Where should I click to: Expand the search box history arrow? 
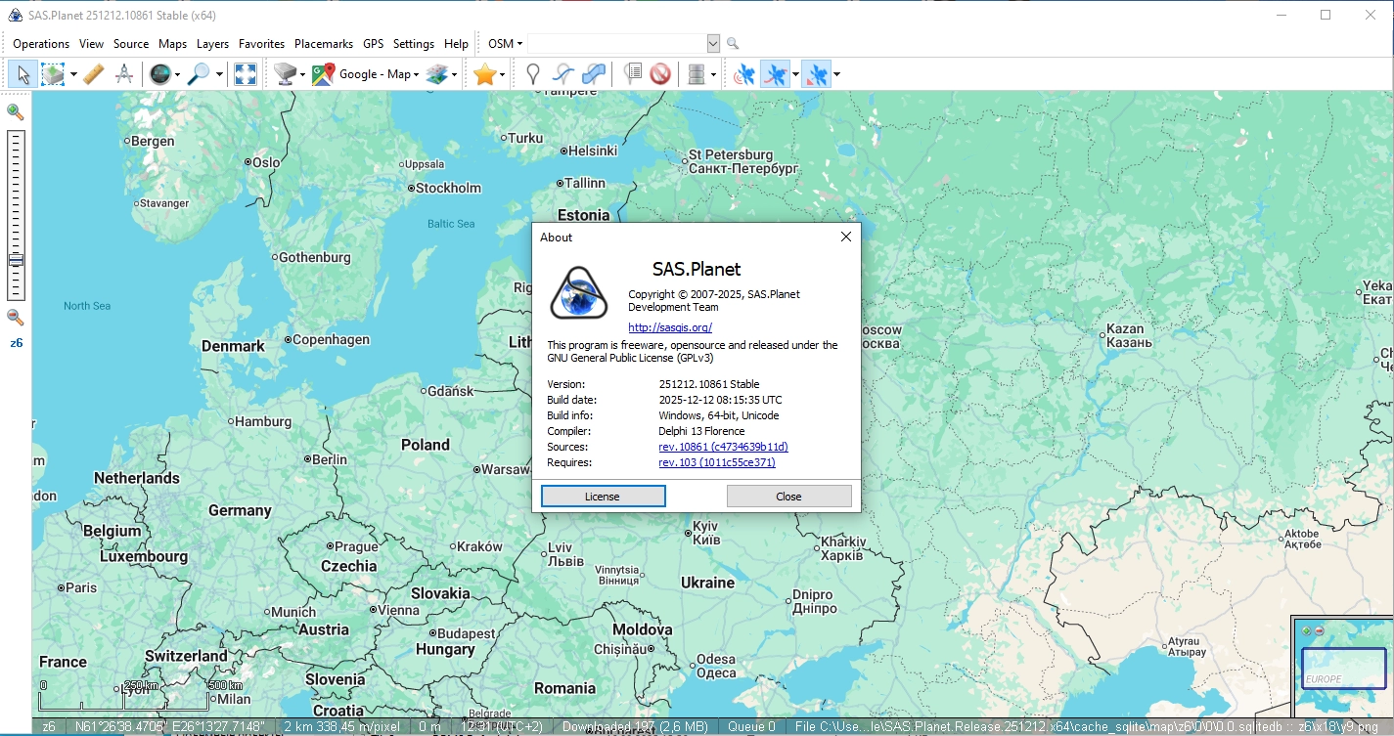tap(713, 44)
